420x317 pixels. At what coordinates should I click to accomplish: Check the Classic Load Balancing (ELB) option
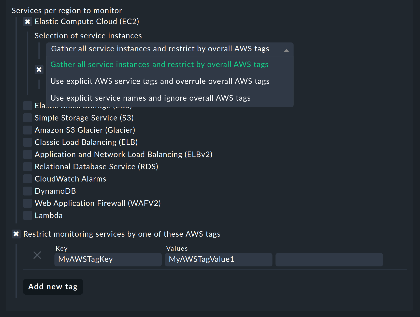pos(27,142)
